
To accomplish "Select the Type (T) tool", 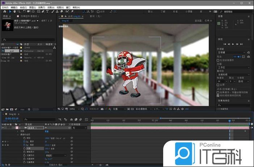I will (x=47, y=12).
